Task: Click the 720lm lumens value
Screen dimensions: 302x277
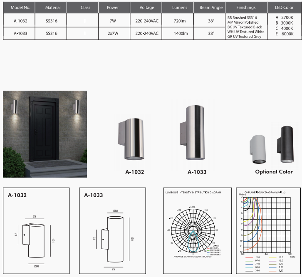Action: (x=180, y=21)
